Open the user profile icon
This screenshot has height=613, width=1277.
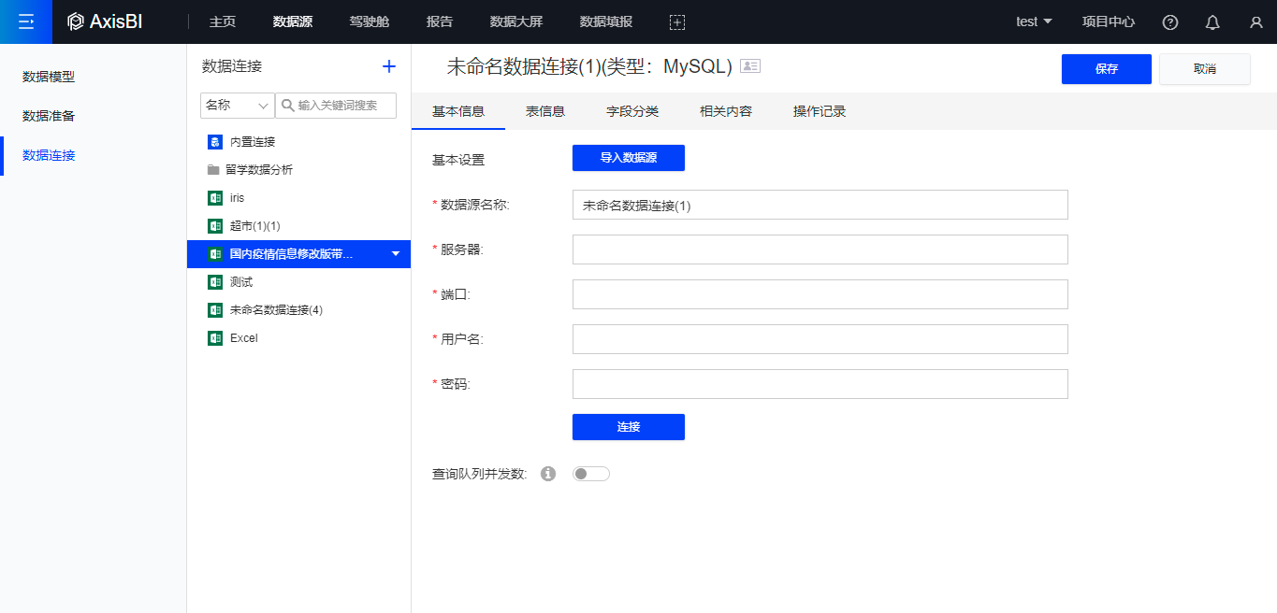(1255, 22)
